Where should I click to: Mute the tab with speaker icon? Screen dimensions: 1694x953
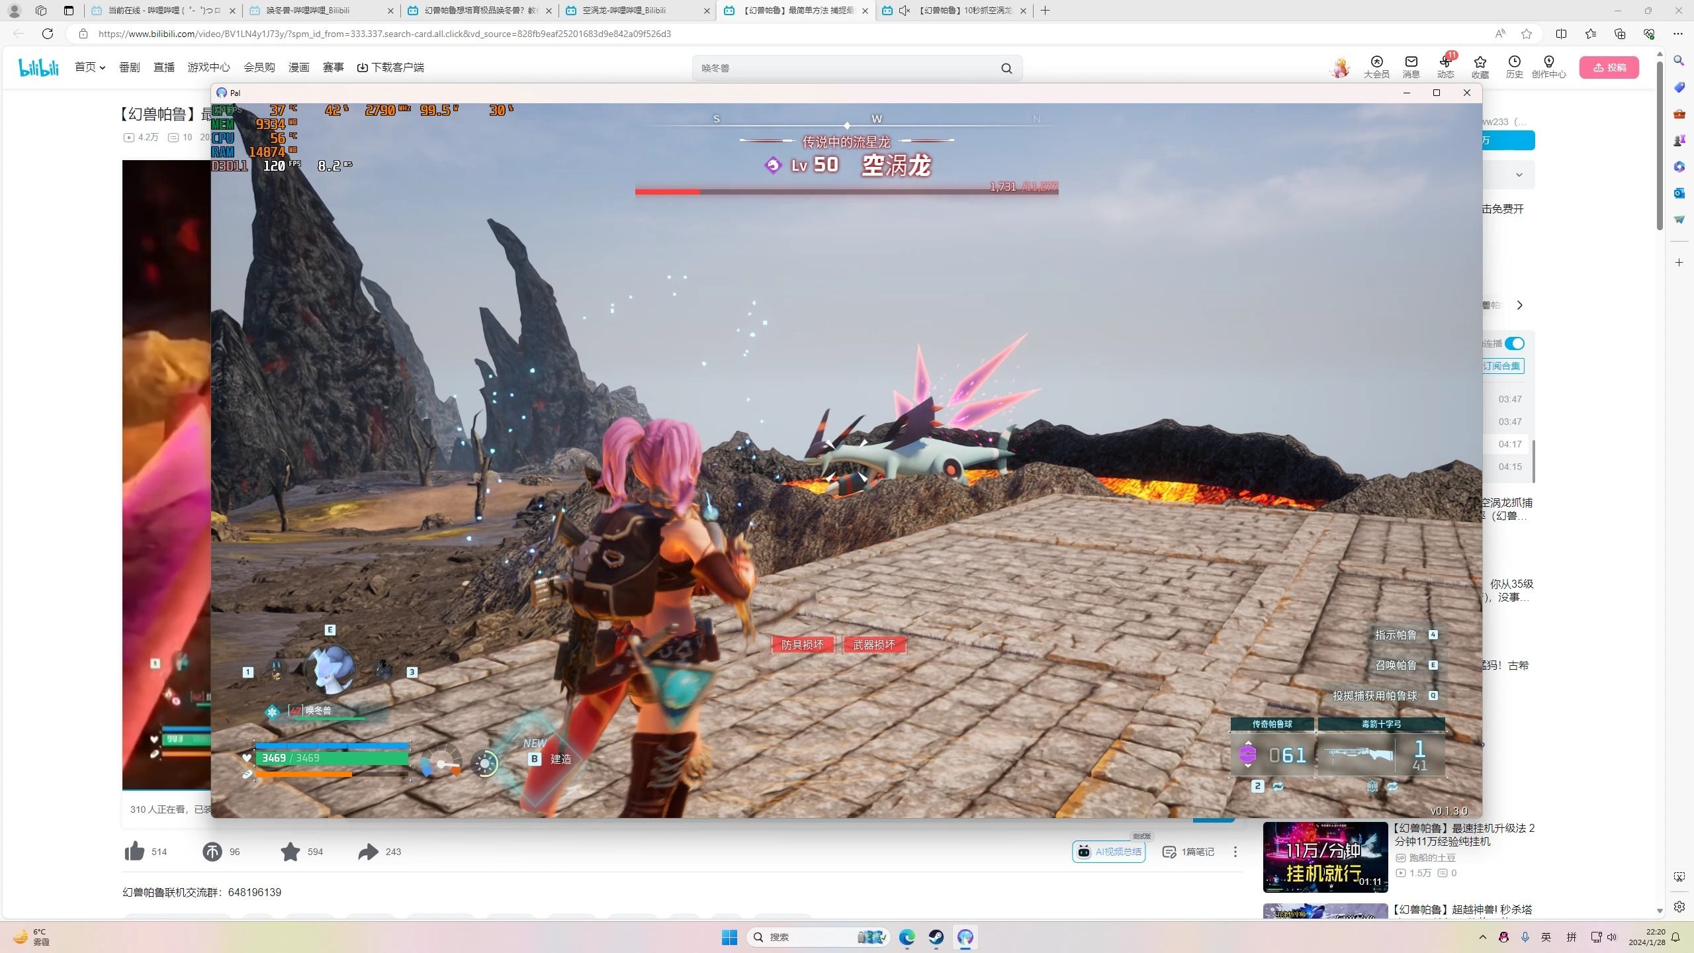905,11
